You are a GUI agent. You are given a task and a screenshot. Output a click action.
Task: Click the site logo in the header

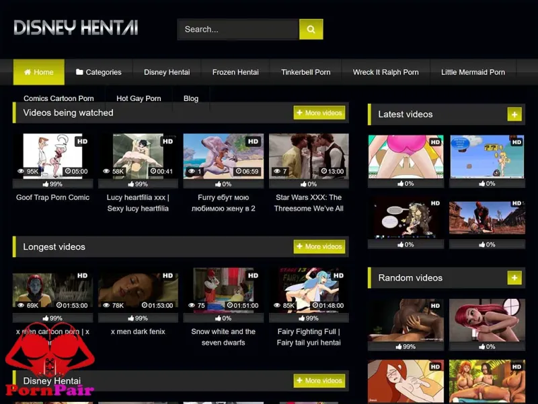[x=76, y=28]
